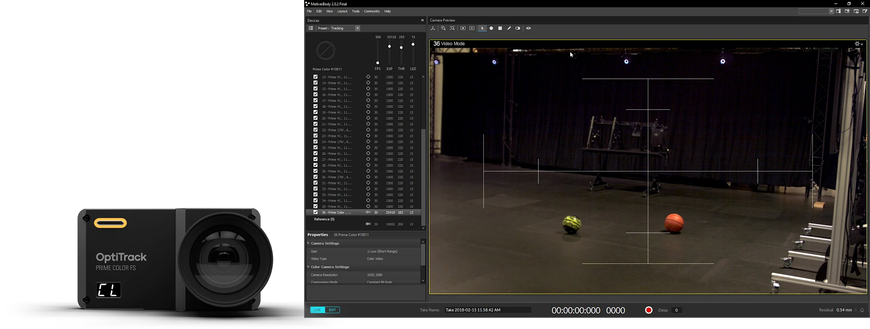Toggle checkbox for camera 36 - Prime Color
This screenshot has width=870, height=329.
[x=315, y=212]
